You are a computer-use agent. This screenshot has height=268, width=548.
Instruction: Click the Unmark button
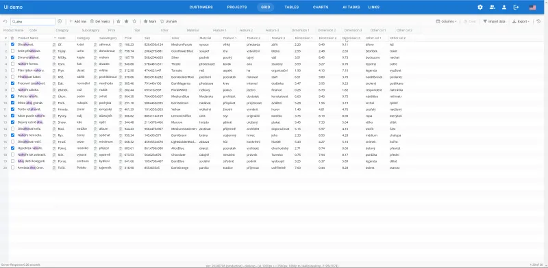click(x=169, y=21)
